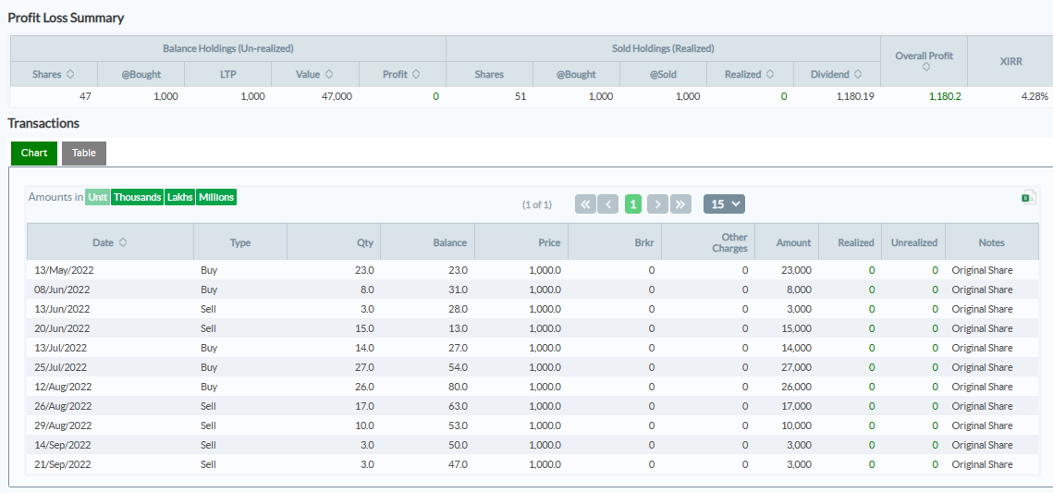Click the XIRR value 4.28%
The height and width of the screenshot is (493, 1053).
click(1034, 96)
